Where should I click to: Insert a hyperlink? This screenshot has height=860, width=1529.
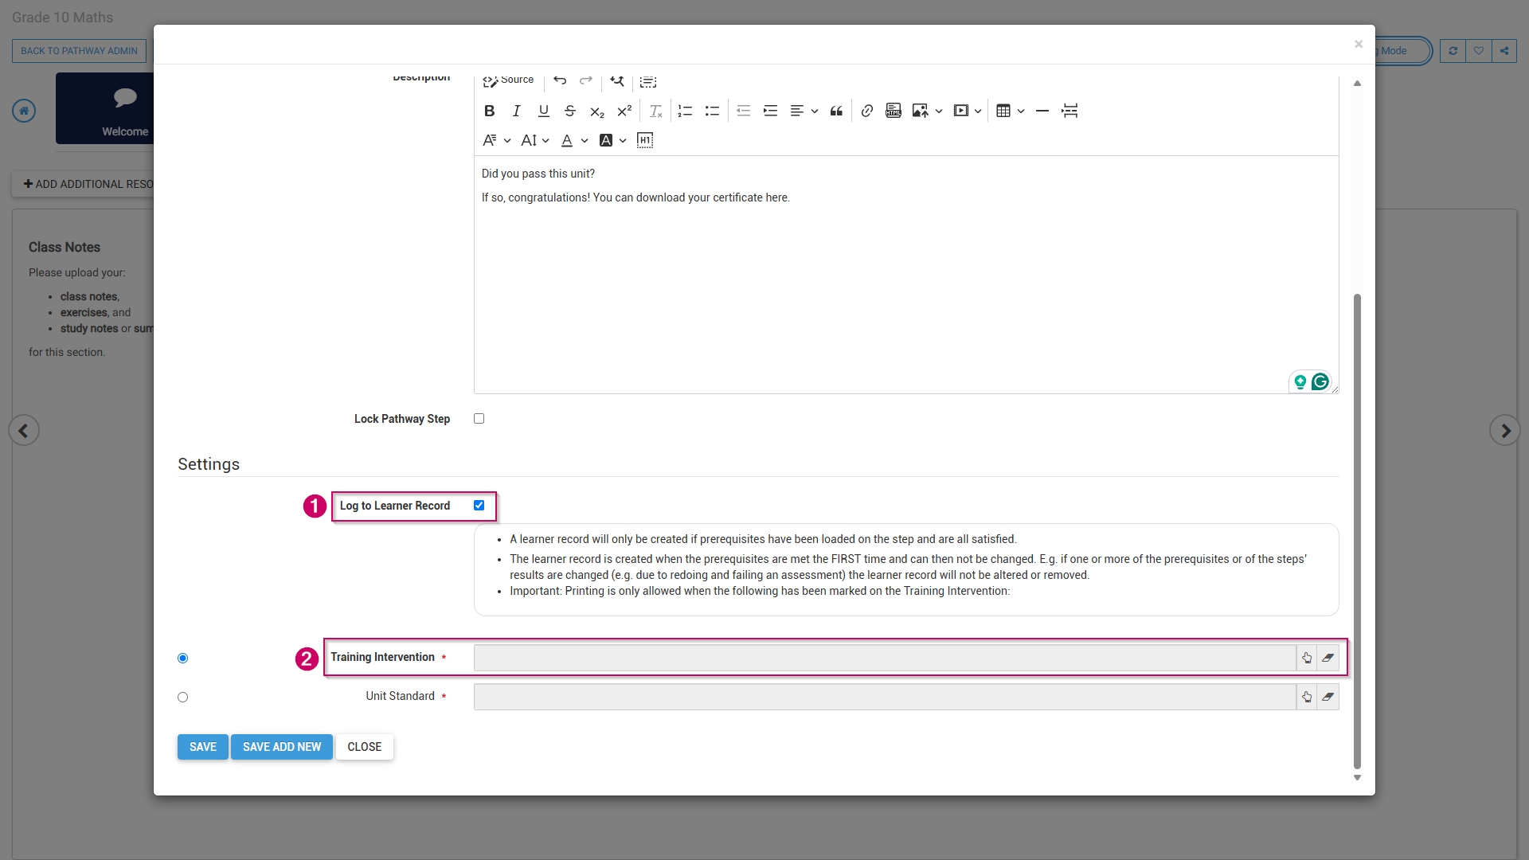click(x=867, y=111)
